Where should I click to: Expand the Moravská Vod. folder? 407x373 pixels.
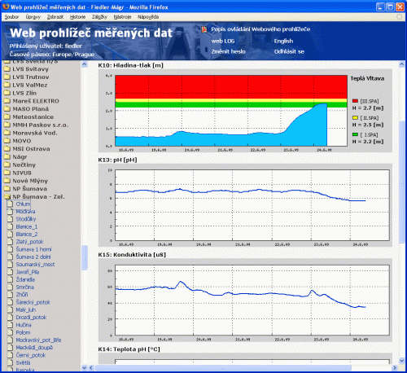pyautogui.click(x=7, y=133)
